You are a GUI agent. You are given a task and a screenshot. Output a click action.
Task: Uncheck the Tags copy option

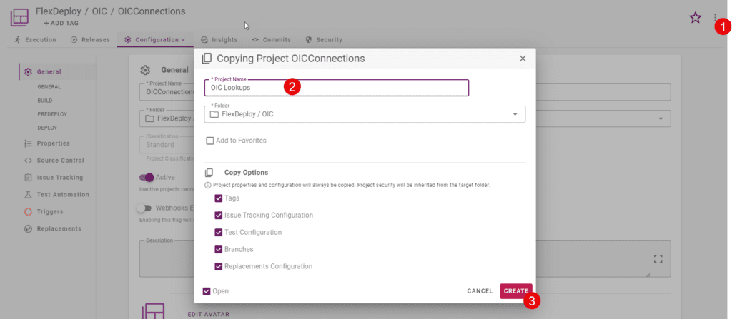click(219, 198)
